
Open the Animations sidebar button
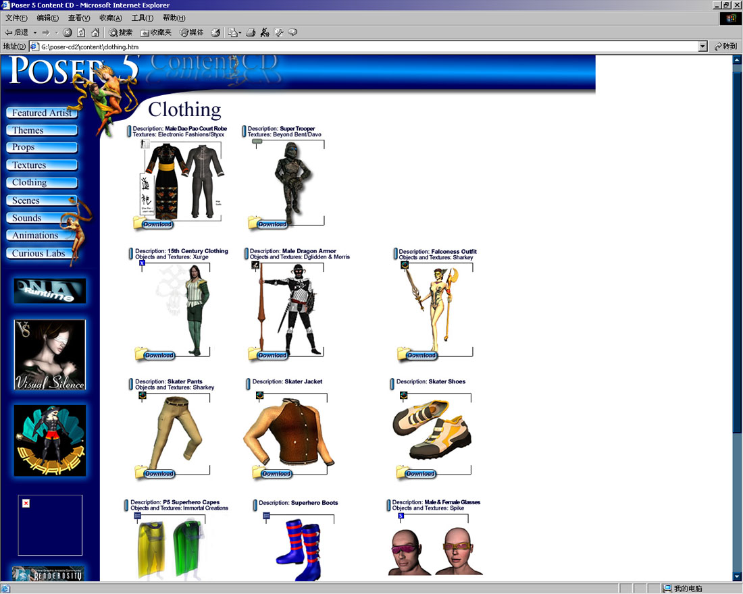tap(42, 236)
